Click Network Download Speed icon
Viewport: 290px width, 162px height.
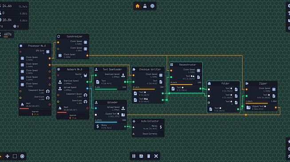[60, 82]
